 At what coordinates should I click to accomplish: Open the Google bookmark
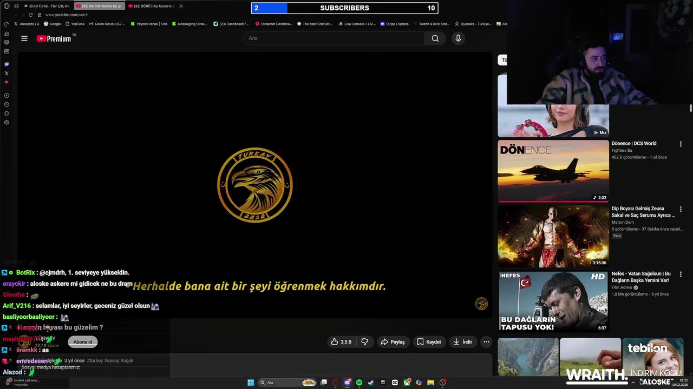pyautogui.click(x=52, y=24)
